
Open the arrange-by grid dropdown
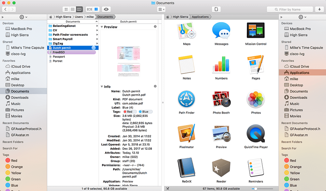(161, 9)
